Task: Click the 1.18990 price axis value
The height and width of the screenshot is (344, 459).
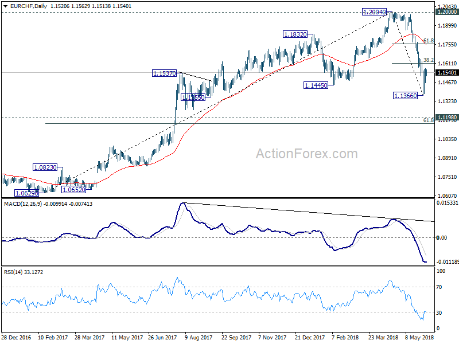Action: click(447, 26)
